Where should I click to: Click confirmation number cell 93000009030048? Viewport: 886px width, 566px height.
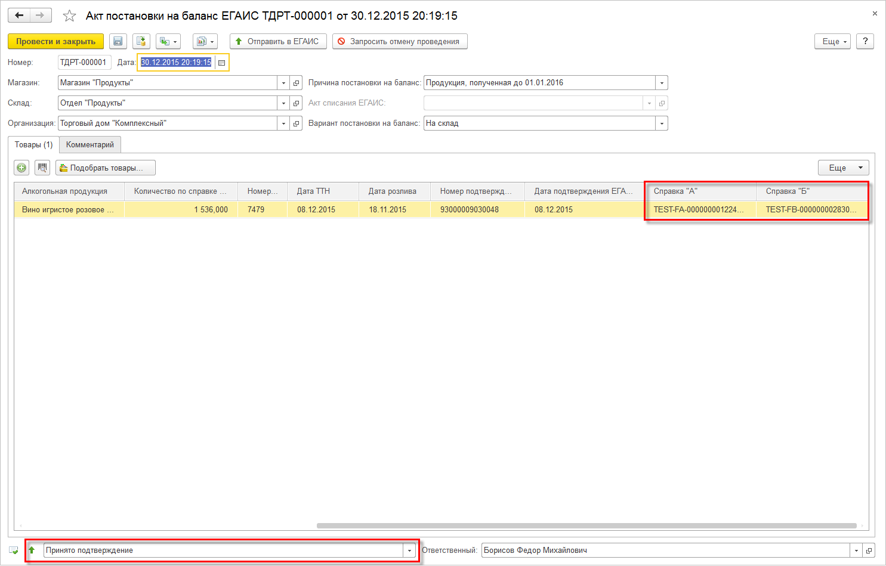(x=477, y=209)
